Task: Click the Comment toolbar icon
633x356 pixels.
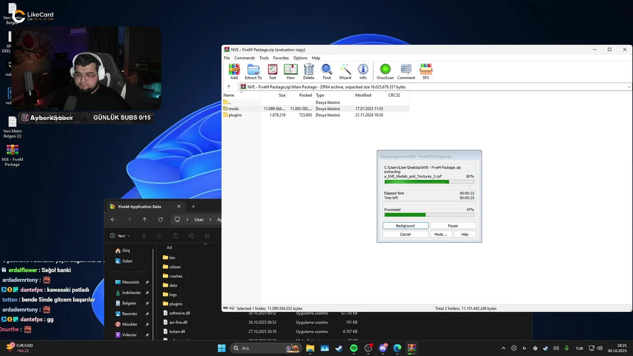Action: 406,72
